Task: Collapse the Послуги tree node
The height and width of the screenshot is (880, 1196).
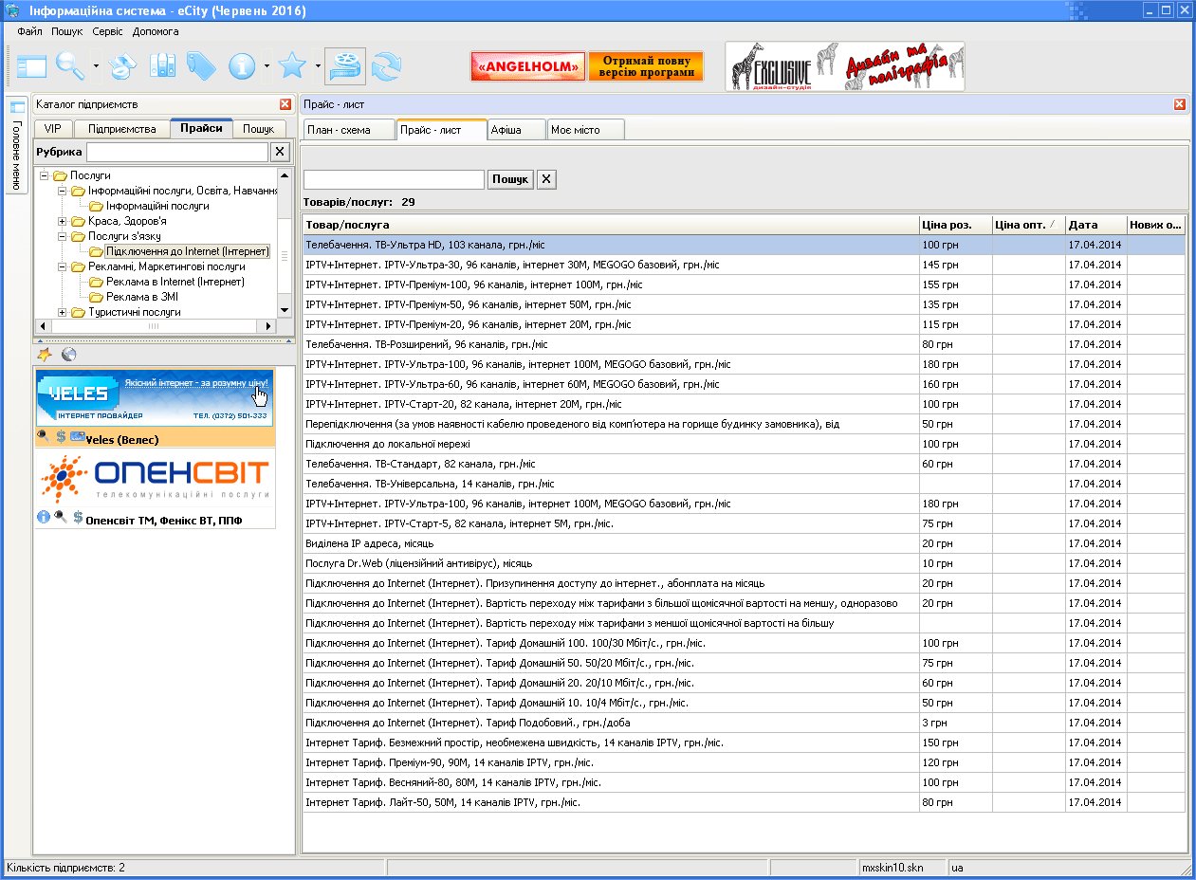Action: coord(44,175)
